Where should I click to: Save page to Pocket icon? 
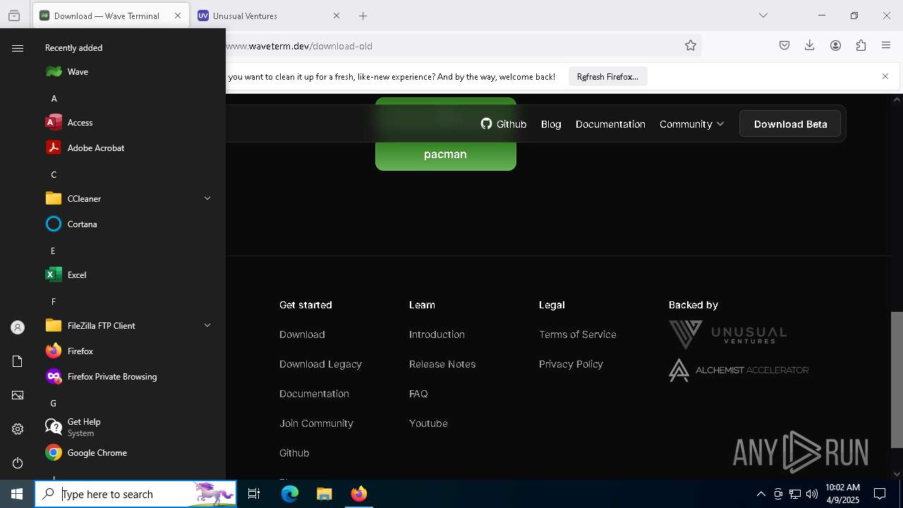(784, 46)
